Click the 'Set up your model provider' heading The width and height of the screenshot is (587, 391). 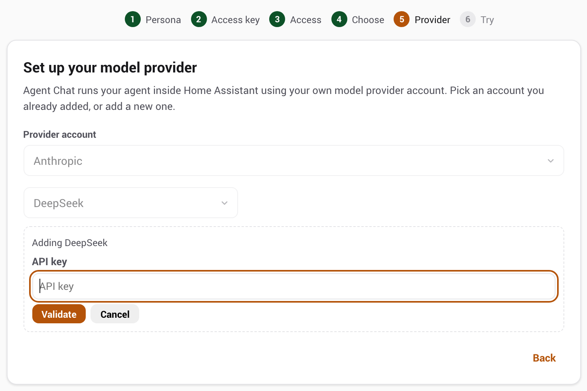[110, 68]
